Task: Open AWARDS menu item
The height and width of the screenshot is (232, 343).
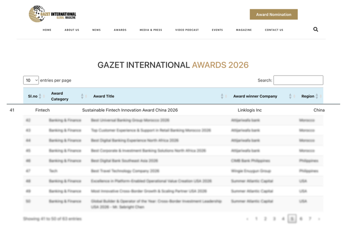Action: (x=120, y=30)
